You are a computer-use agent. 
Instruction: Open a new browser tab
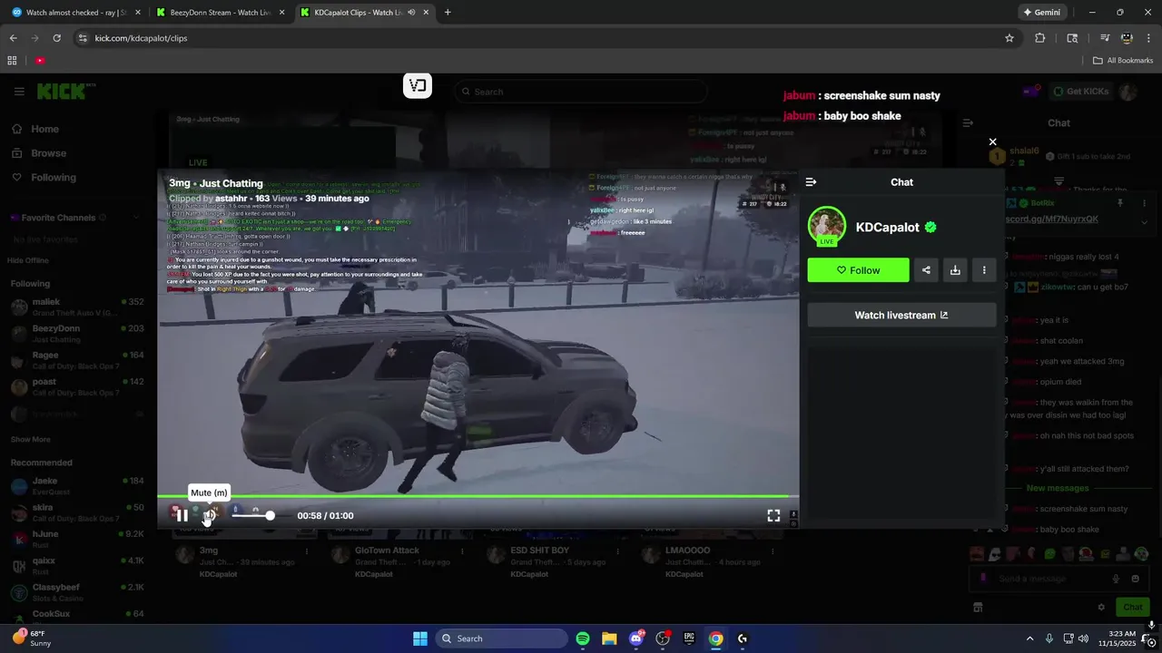click(x=448, y=13)
